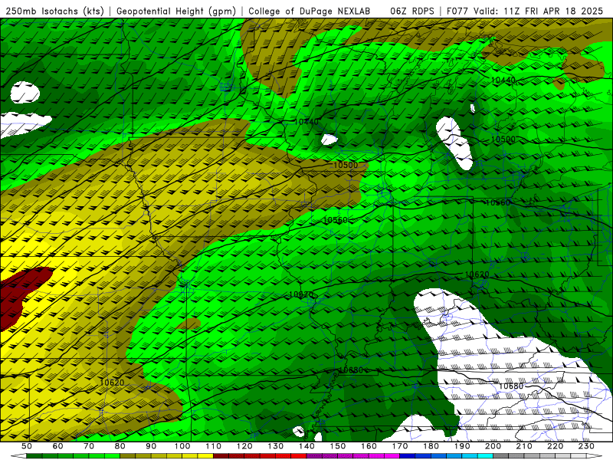Click the 210 knot label on the legend
Screen dimensions: 613x460
pyautogui.click(x=524, y=446)
